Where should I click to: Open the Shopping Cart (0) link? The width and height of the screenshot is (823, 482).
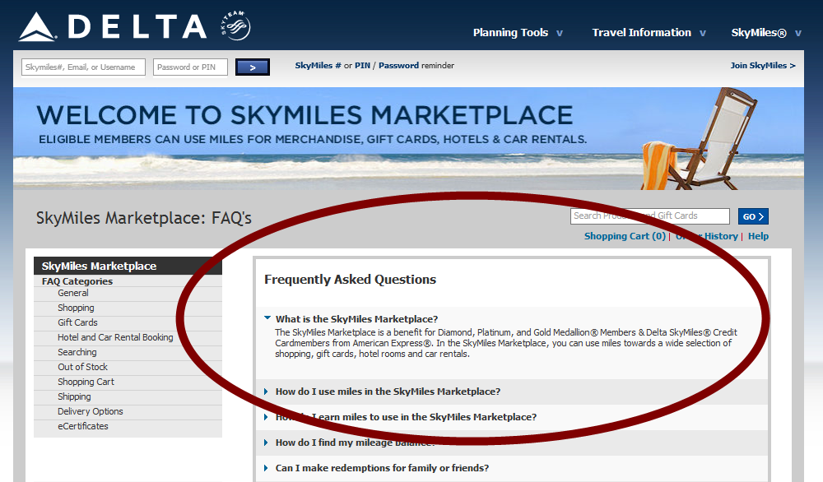click(x=625, y=236)
